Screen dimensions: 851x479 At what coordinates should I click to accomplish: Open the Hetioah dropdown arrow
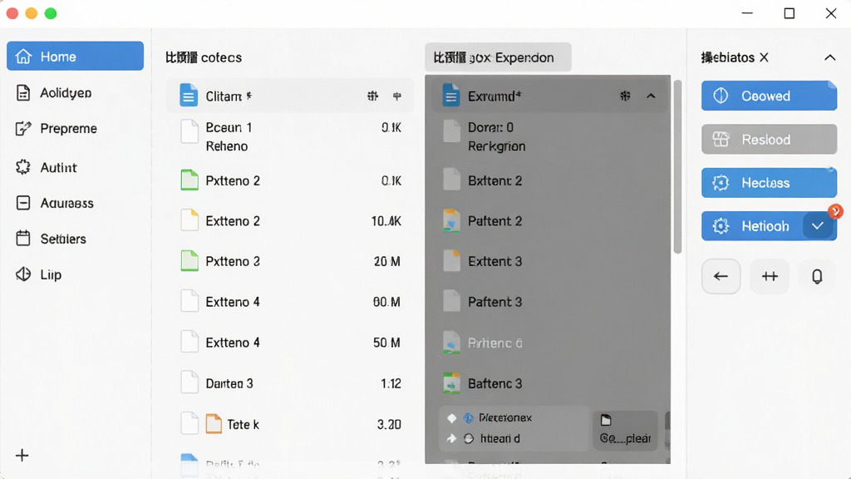coord(818,226)
